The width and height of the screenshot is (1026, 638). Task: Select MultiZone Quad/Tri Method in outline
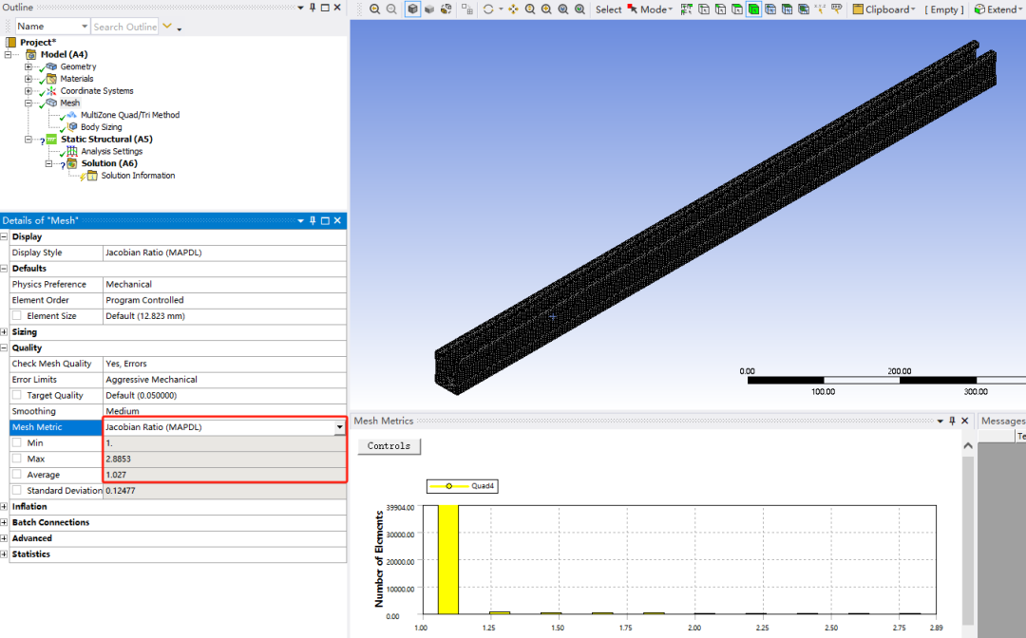(129, 115)
